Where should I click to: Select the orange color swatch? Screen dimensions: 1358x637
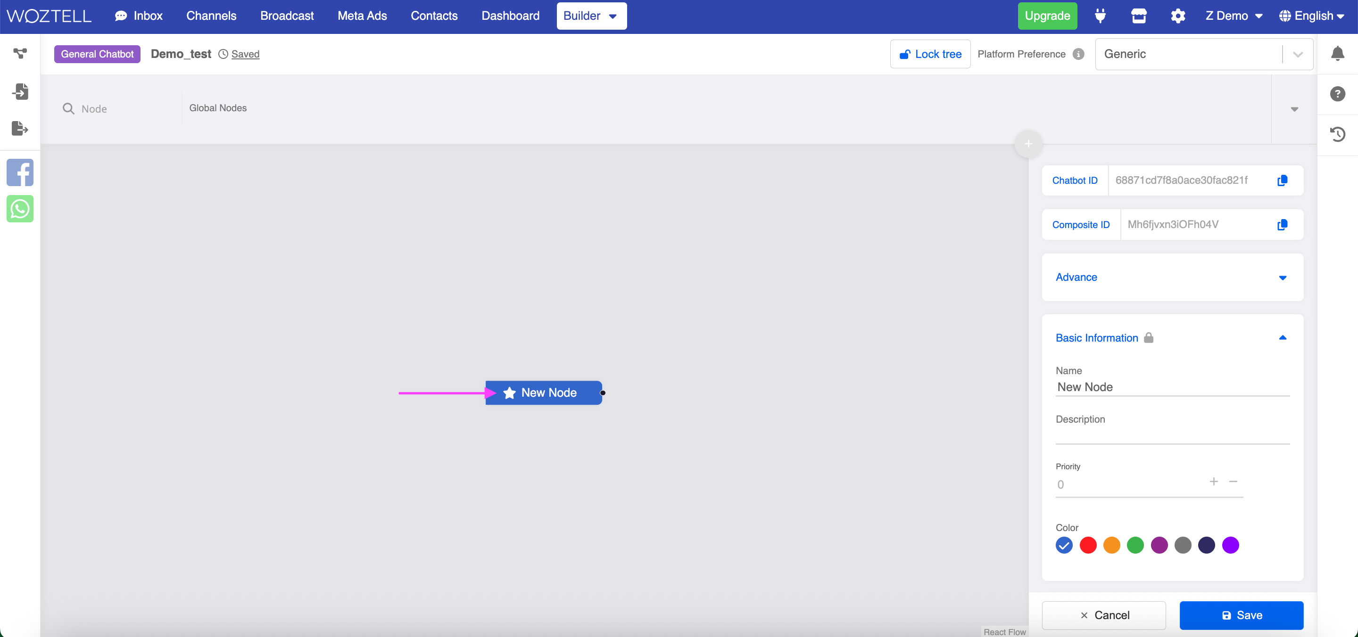coord(1111,545)
